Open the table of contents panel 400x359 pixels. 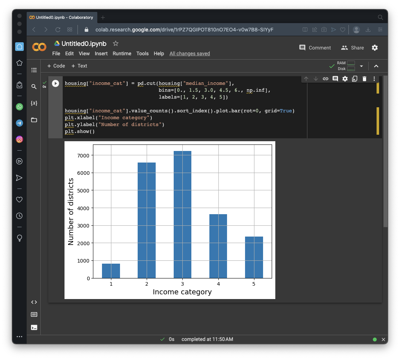pos(34,70)
